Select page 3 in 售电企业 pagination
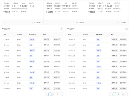 coord(57,94)
